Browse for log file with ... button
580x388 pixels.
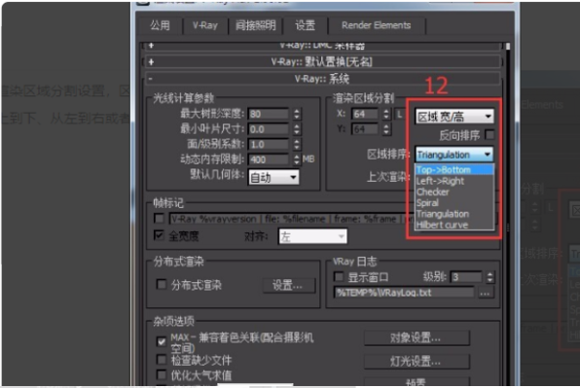click(486, 294)
